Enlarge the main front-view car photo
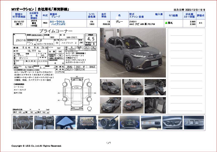Image resolution: width=217 pixels, height=152 pixels. click(133, 53)
